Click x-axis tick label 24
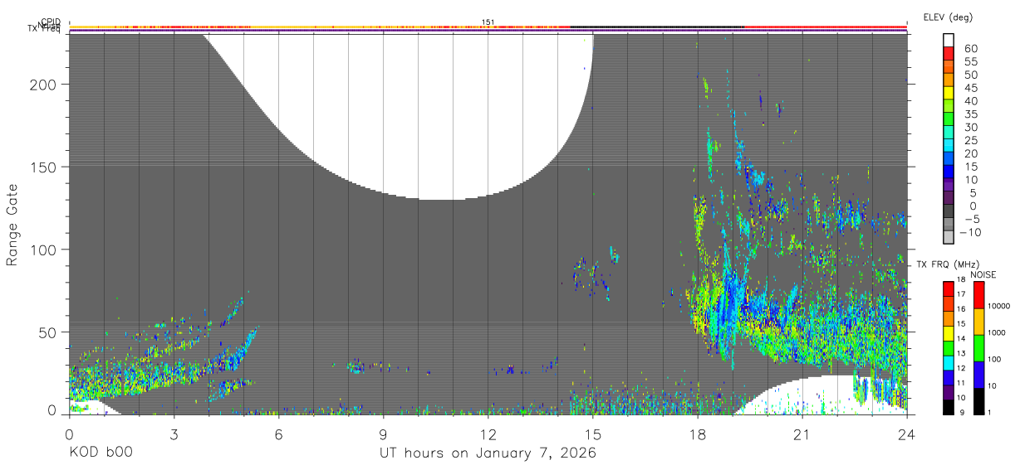The image size is (1020, 470). pos(907,434)
